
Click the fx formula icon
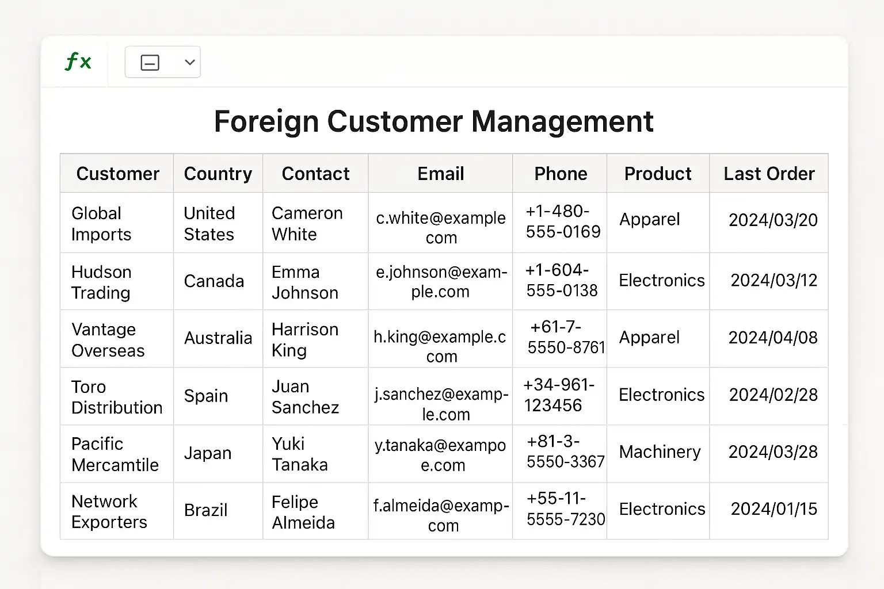pyautogui.click(x=78, y=62)
